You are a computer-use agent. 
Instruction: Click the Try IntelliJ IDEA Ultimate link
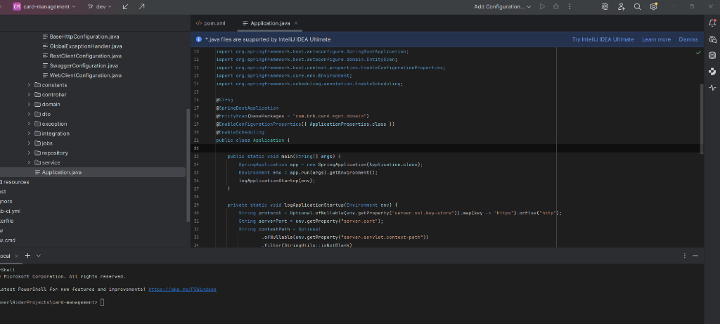point(603,39)
